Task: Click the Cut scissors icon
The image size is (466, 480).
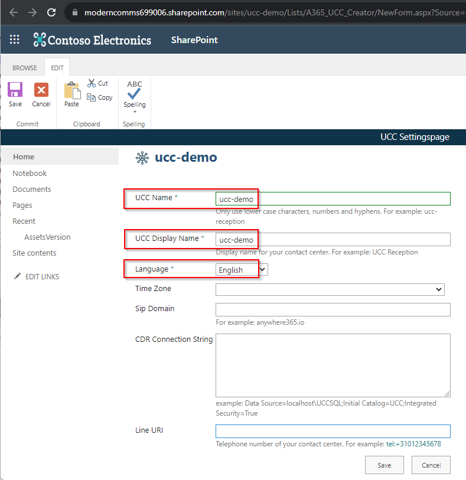Action: pyautogui.click(x=93, y=83)
